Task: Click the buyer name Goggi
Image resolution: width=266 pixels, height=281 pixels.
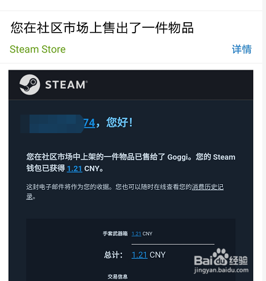Action: pos(178,157)
